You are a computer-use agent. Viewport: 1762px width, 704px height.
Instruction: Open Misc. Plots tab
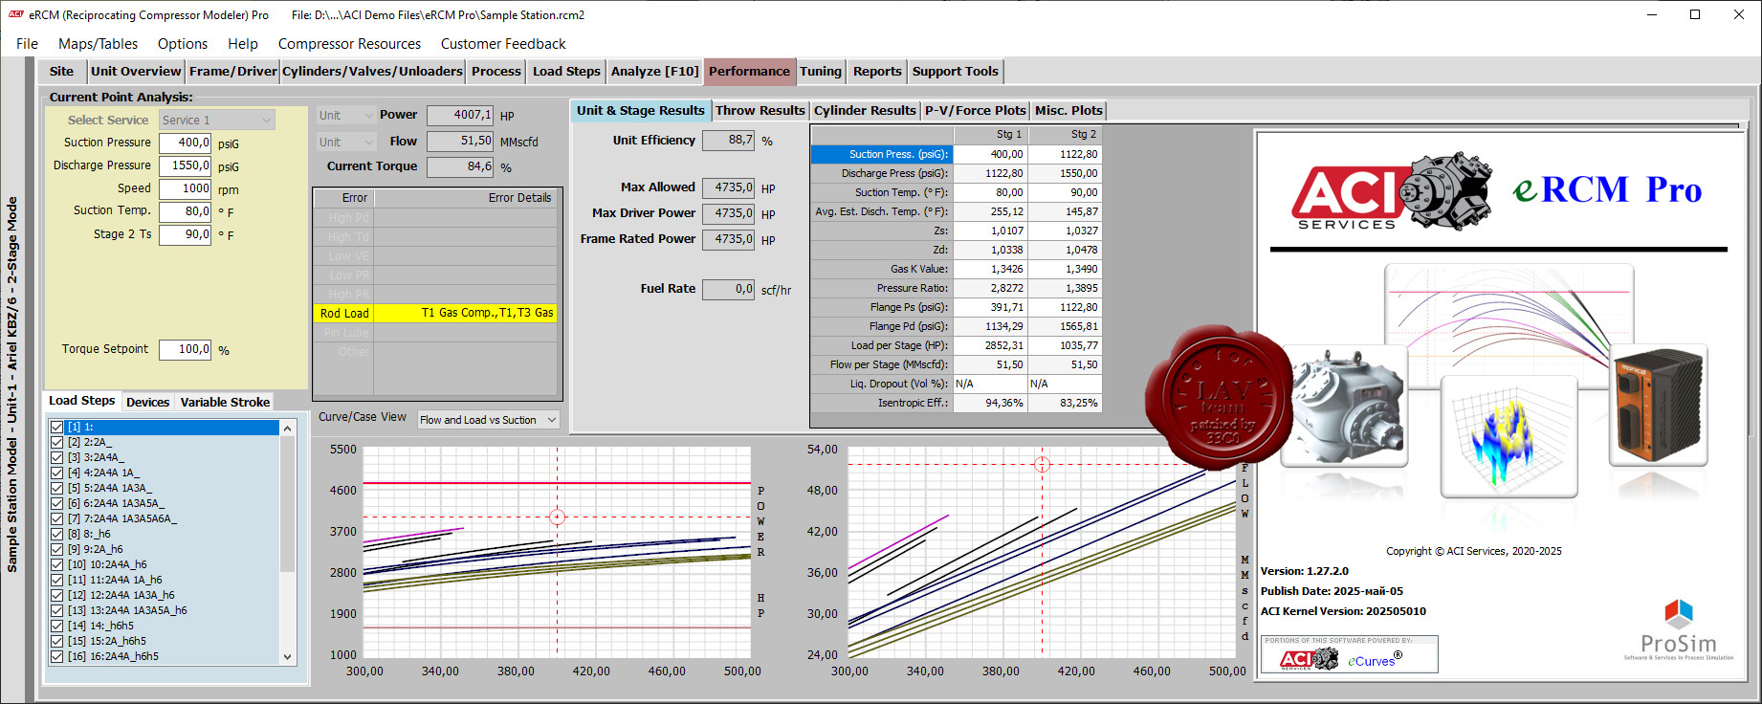(1068, 111)
